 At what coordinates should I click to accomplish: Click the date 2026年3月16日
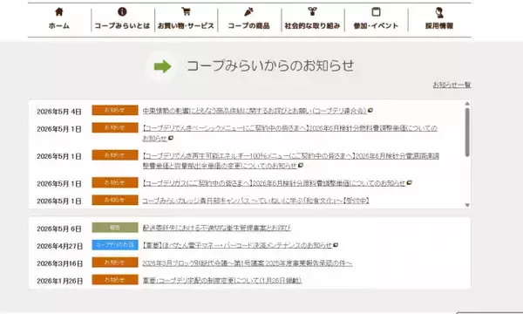(x=59, y=263)
